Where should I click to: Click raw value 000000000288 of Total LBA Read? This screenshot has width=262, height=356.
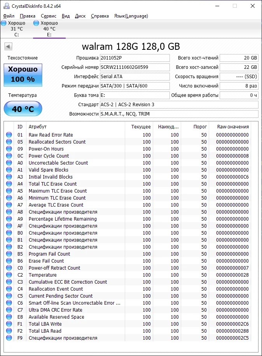click(x=232, y=331)
